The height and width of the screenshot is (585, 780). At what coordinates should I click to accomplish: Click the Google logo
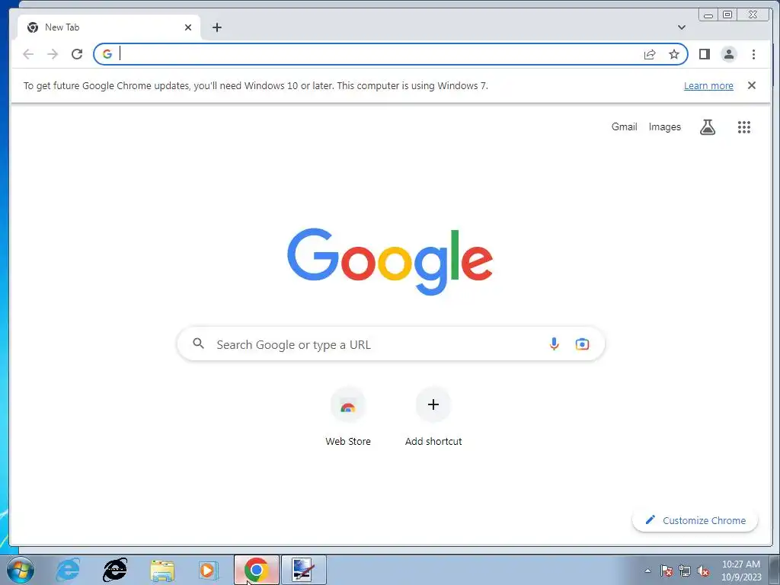[390, 261]
